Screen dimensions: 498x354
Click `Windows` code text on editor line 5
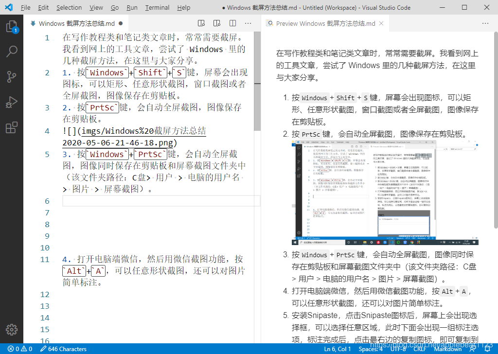107,154
